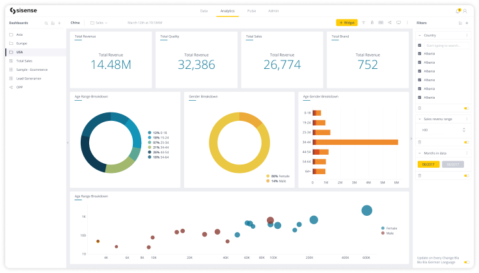Toggle the select-all checkbox beside search field
479x273 pixels.
[419, 45]
